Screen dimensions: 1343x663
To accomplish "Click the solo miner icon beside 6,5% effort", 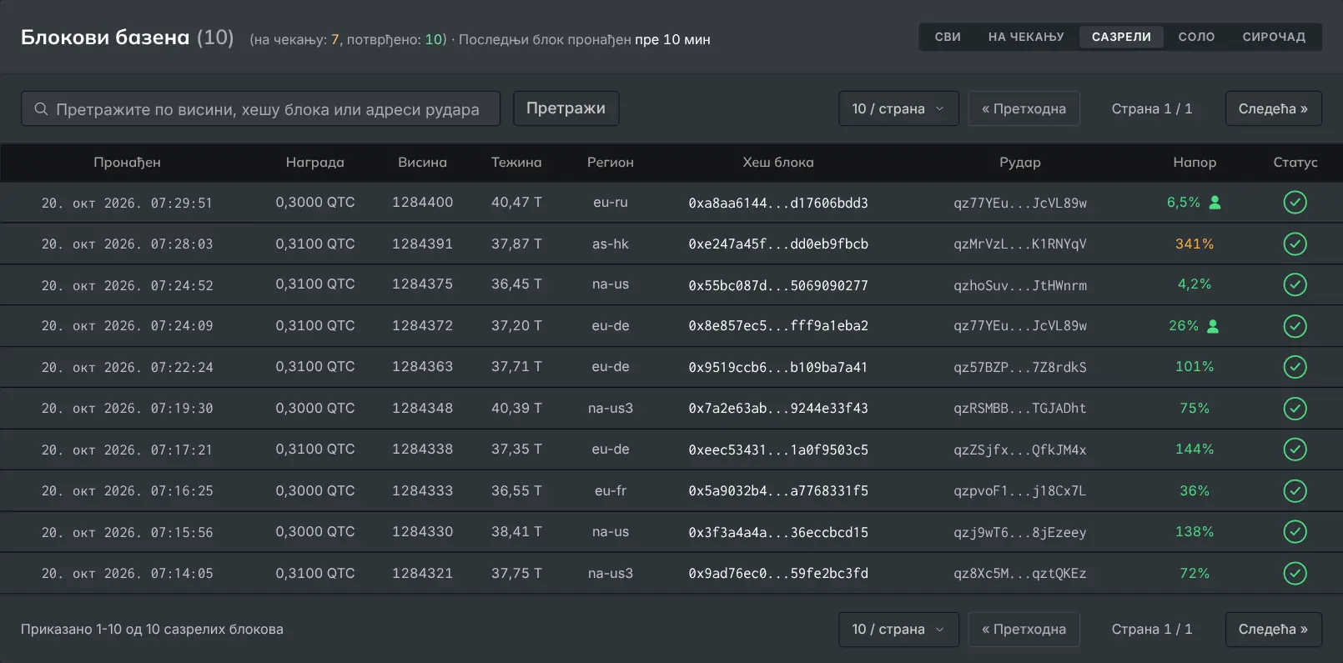I will pyautogui.click(x=1215, y=202).
